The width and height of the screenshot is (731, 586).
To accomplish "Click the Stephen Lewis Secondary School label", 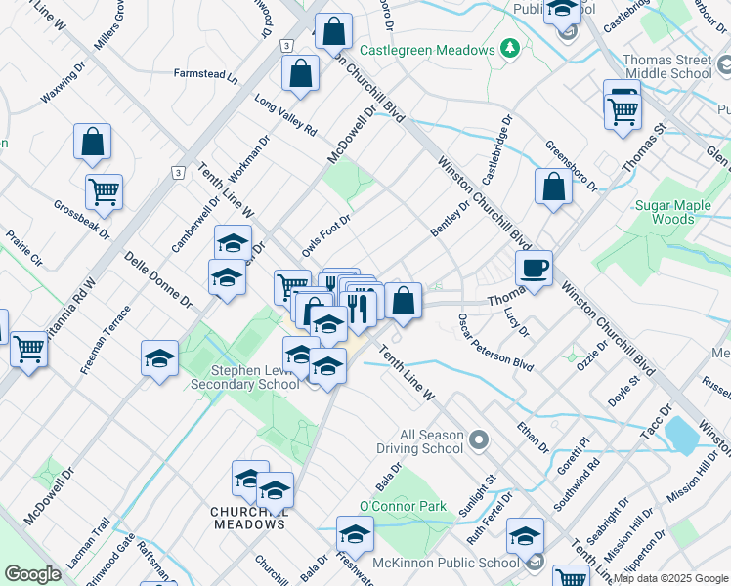I will tap(245, 377).
